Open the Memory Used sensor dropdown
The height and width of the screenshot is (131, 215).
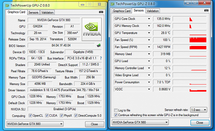click(x=149, y=54)
